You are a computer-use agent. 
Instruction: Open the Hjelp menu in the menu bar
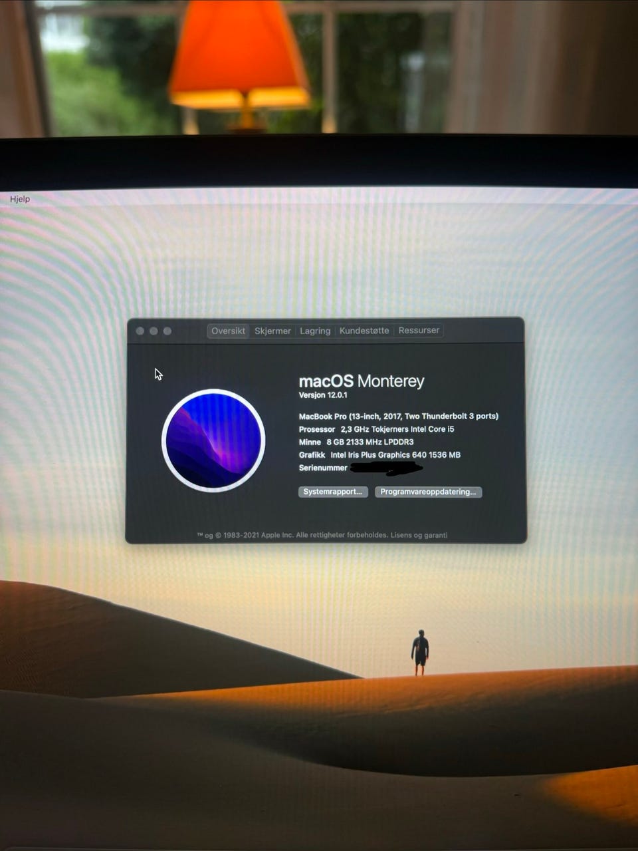20,198
